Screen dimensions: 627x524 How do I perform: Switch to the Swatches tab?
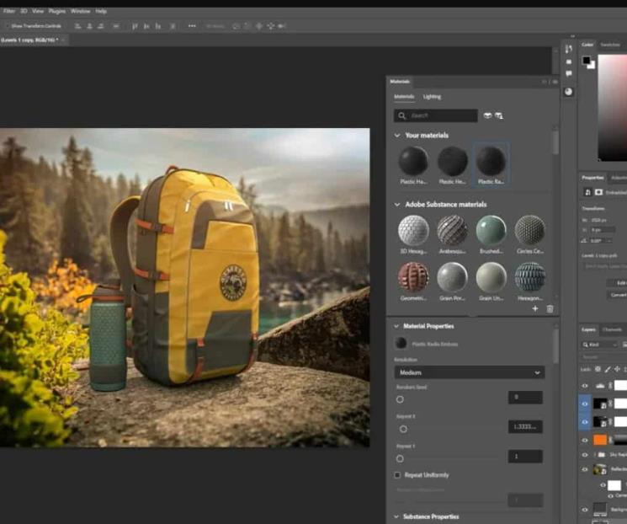pyautogui.click(x=610, y=45)
